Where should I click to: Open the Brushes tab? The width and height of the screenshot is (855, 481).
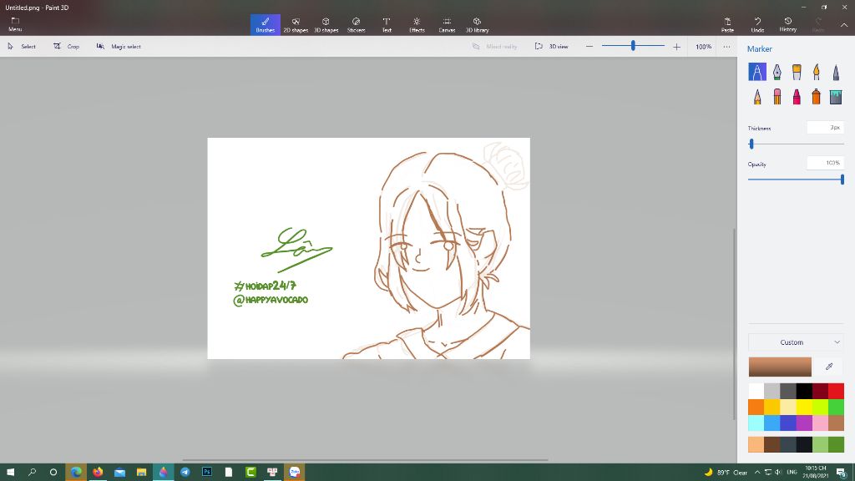coord(265,25)
